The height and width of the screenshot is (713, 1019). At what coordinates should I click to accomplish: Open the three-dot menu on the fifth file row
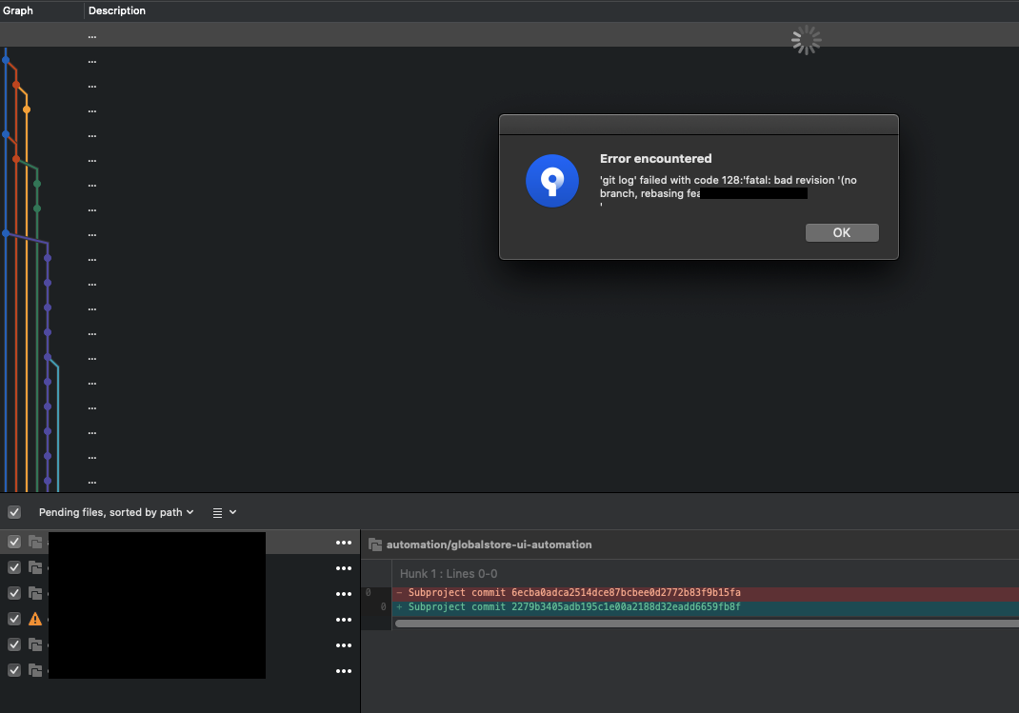click(x=344, y=644)
